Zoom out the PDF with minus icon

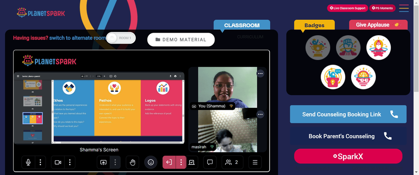point(93,76)
